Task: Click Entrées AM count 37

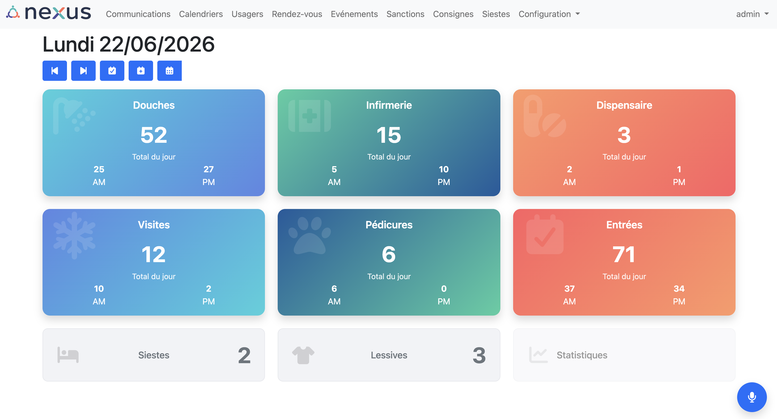Action: (569, 288)
